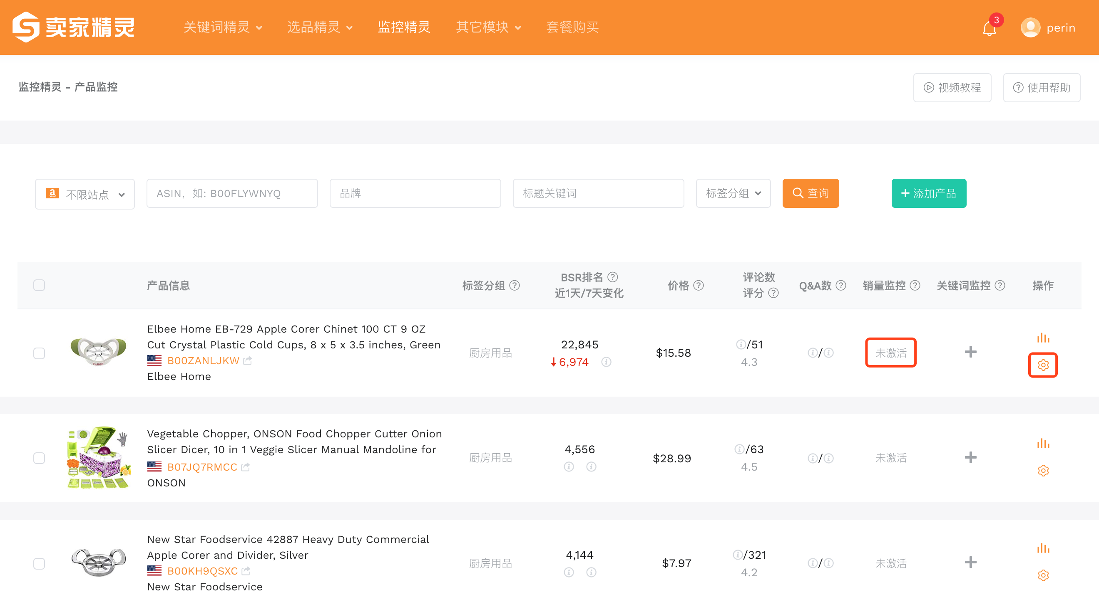Click the BSR rank 22,845 value

tap(579, 345)
